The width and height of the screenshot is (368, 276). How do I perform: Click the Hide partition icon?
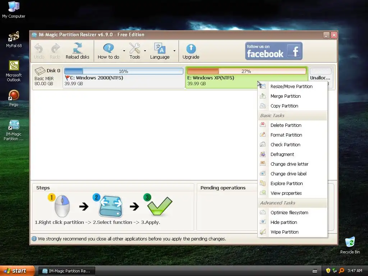pyautogui.click(x=263, y=222)
